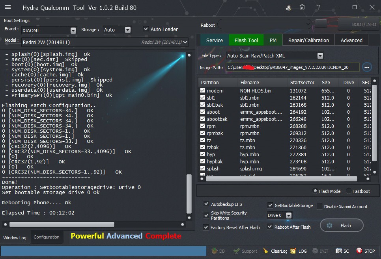
Task: Click the partition table horizontal scrollbar
Action: coord(281,179)
